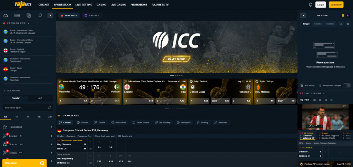Open the Cricket top menu
Viewport: 353px width, 167px height.
[44, 5]
